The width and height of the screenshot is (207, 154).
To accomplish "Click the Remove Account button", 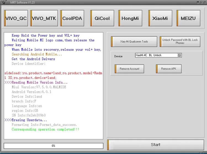I will click(129, 69).
